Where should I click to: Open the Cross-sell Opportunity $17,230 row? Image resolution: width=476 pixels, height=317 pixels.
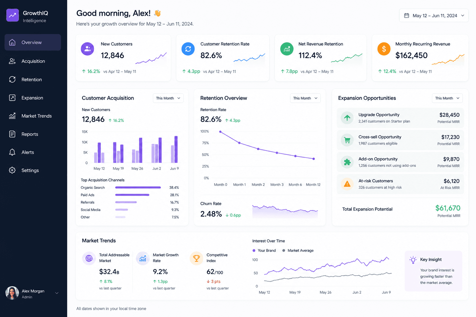click(x=400, y=140)
